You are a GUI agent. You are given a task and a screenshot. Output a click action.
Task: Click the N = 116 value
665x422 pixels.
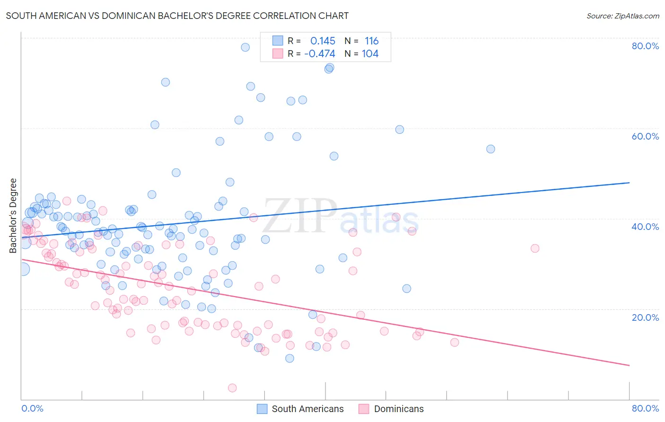362,41
